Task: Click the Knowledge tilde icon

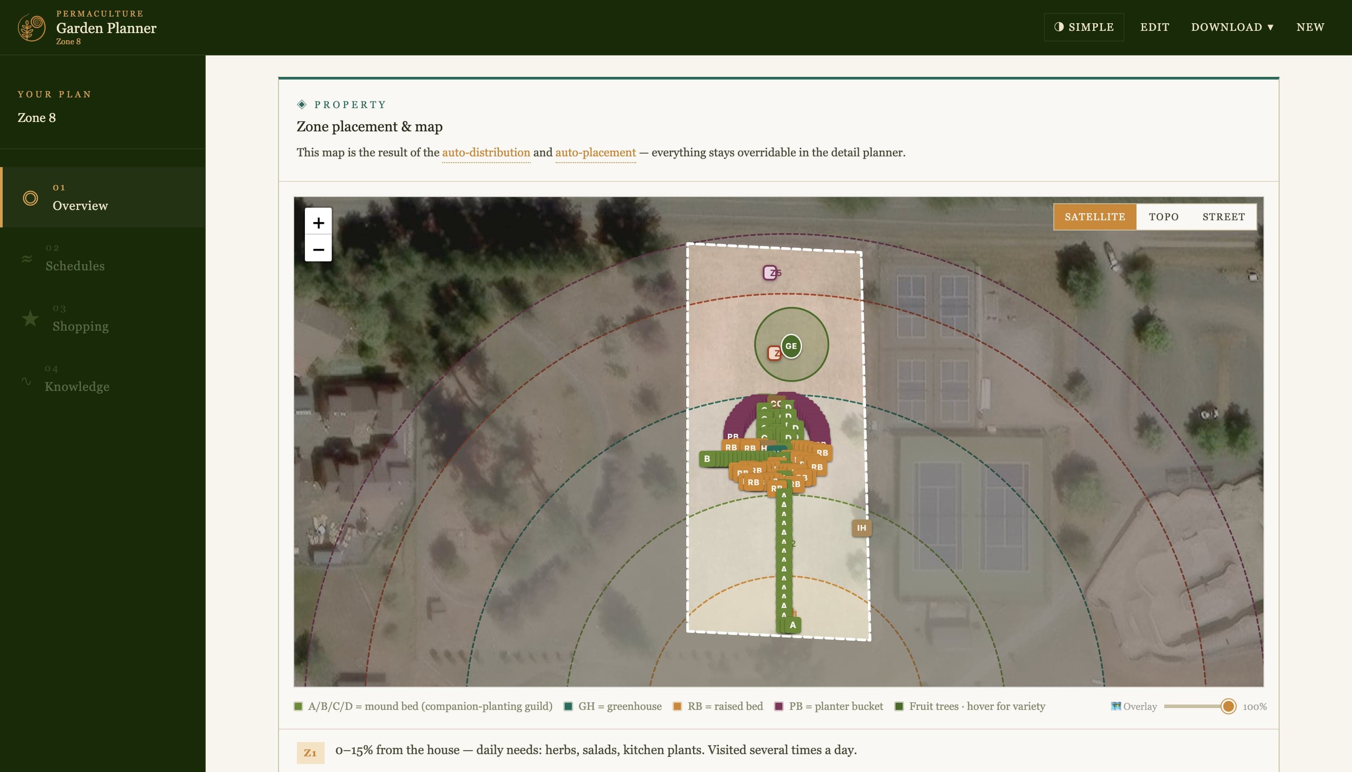Action: [26, 381]
